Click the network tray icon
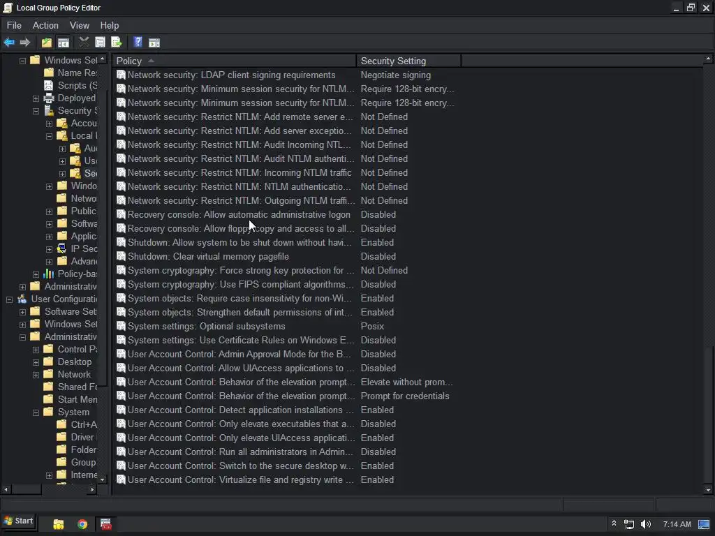Screen dimensions: 715x536 click(x=629, y=524)
